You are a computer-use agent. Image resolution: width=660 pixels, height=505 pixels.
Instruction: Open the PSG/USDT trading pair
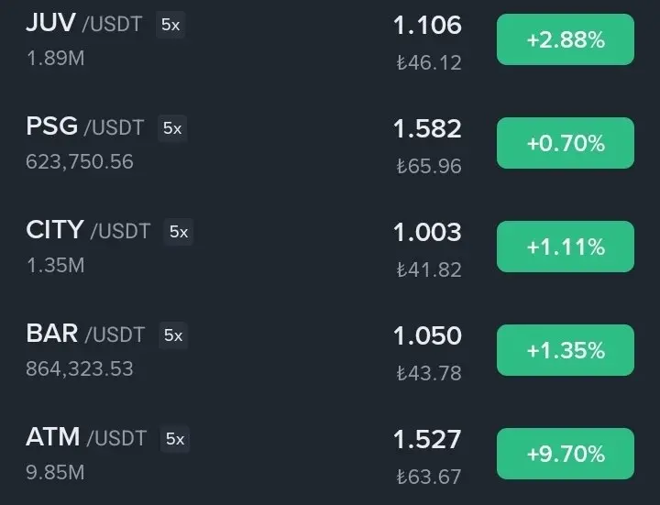pos(330,143)
